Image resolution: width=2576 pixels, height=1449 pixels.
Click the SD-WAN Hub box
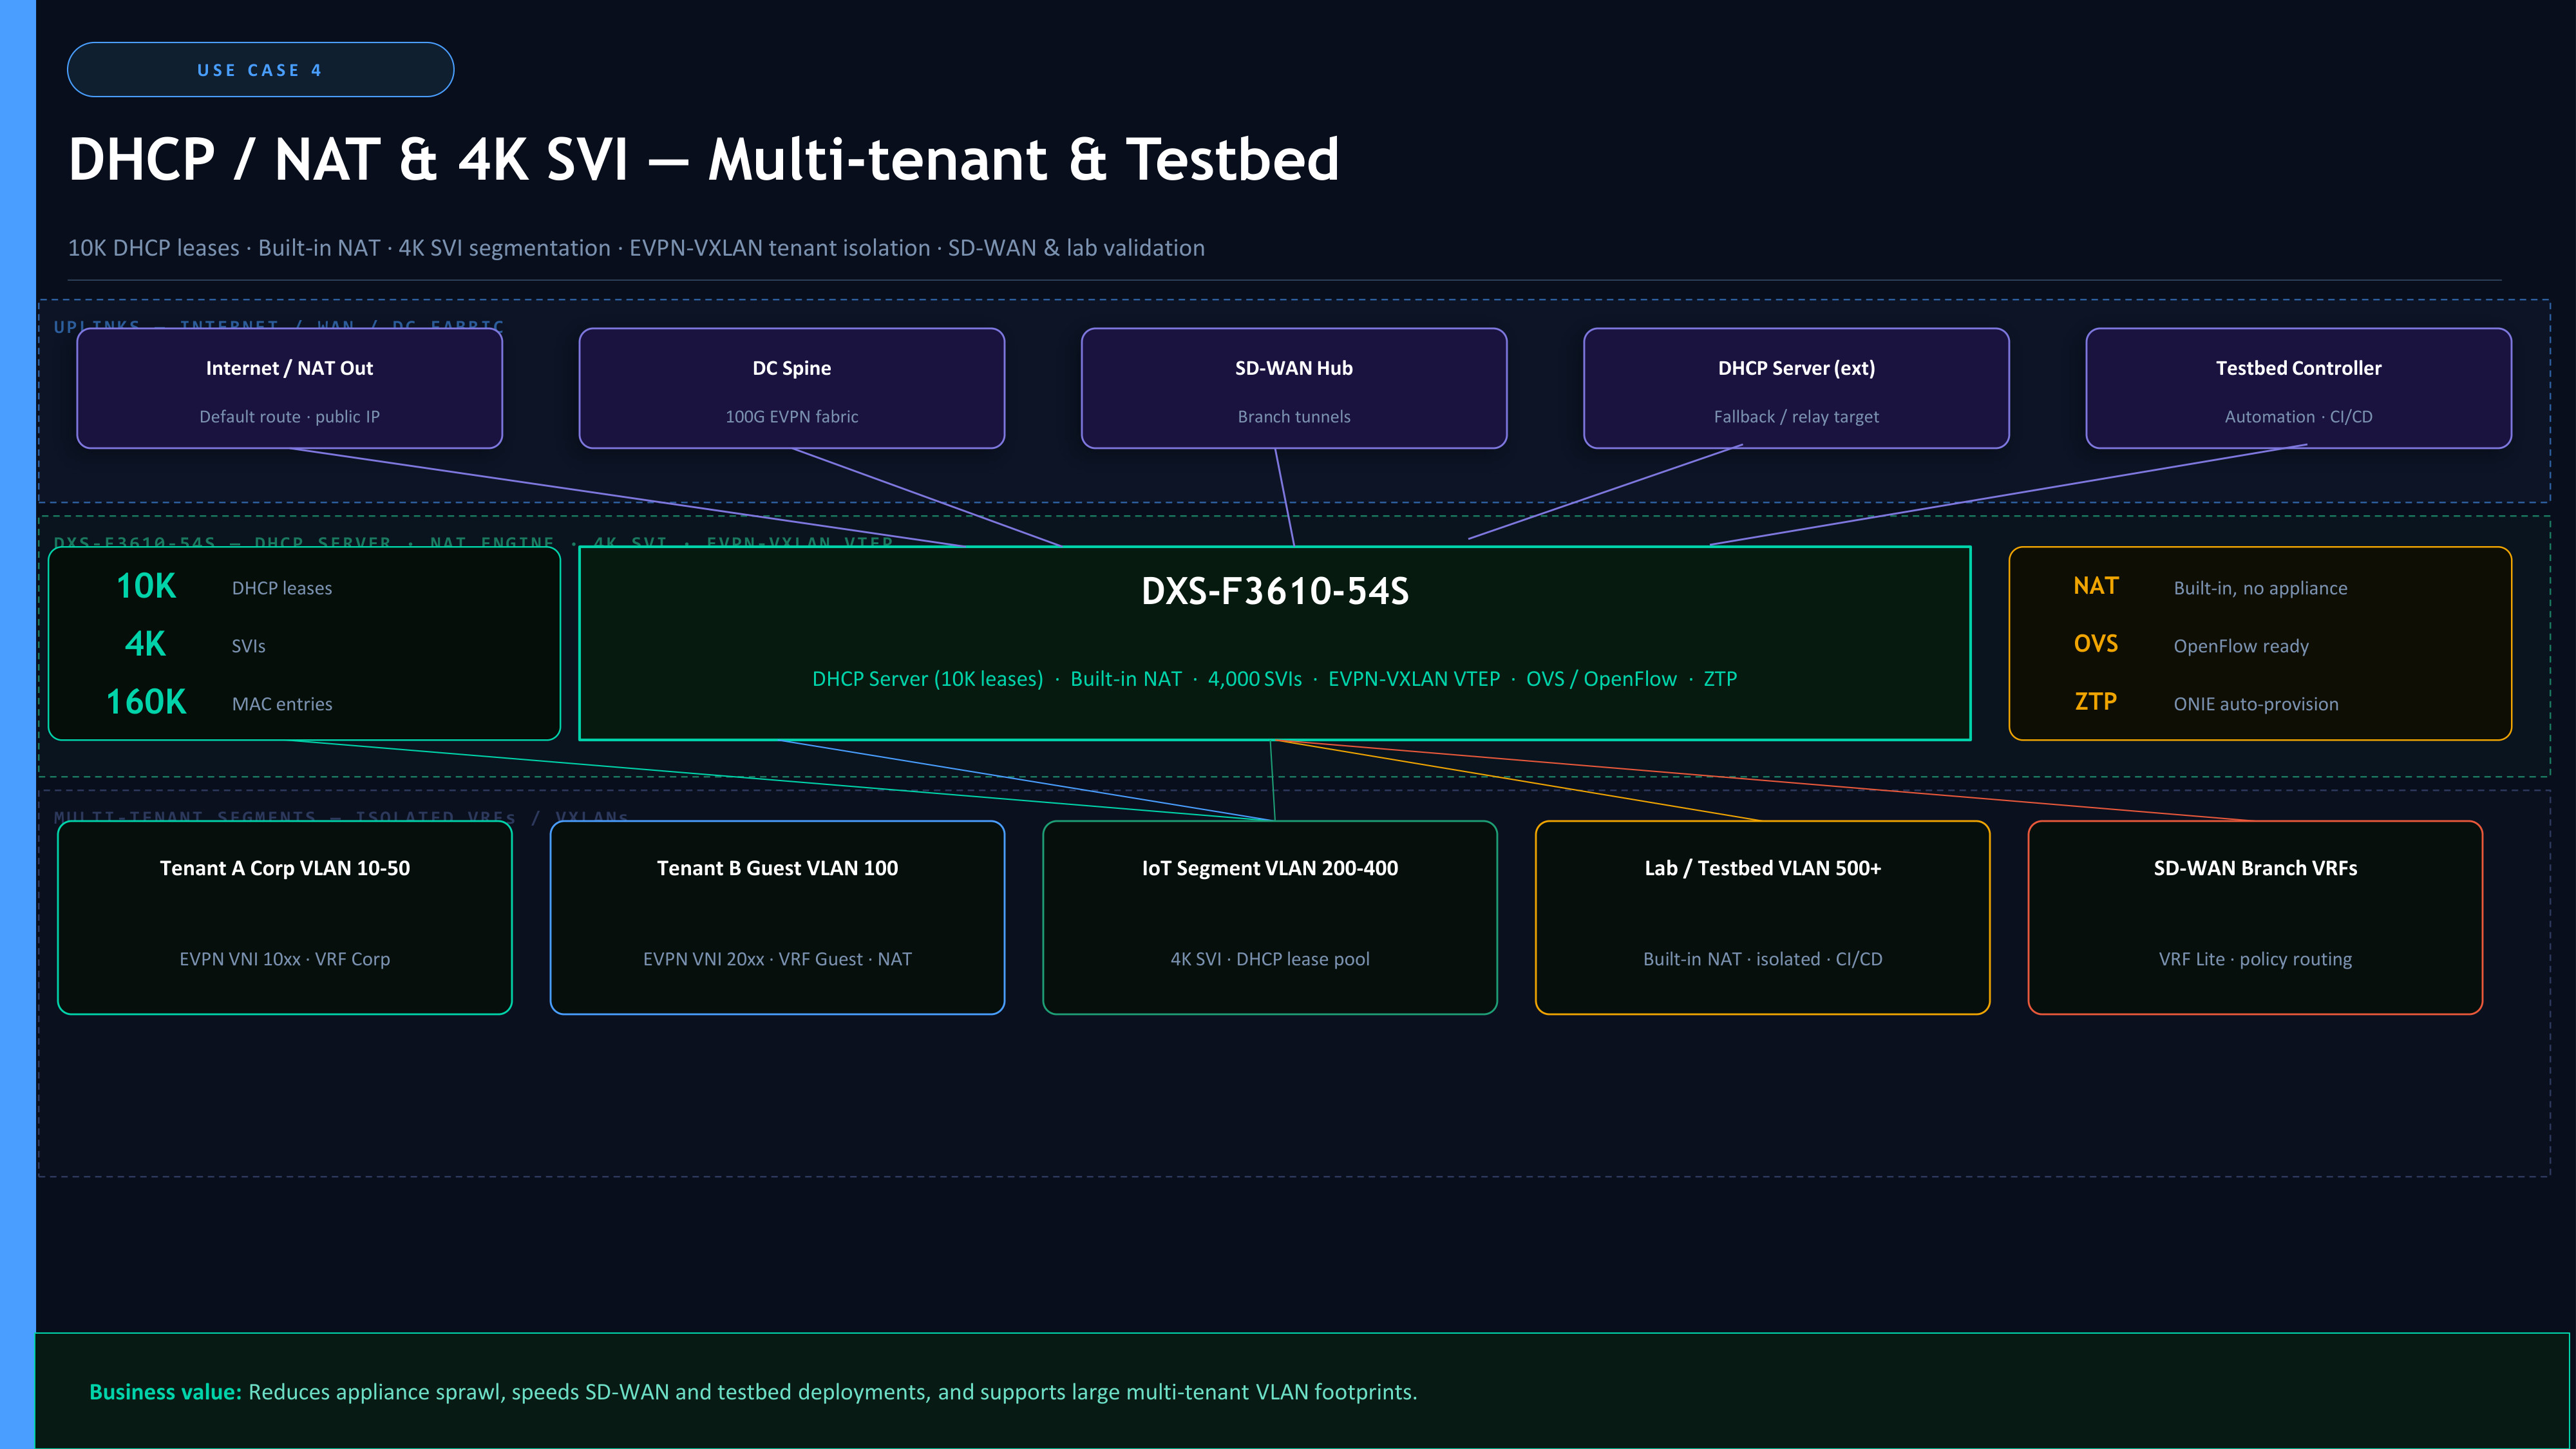coord(1293,388)
